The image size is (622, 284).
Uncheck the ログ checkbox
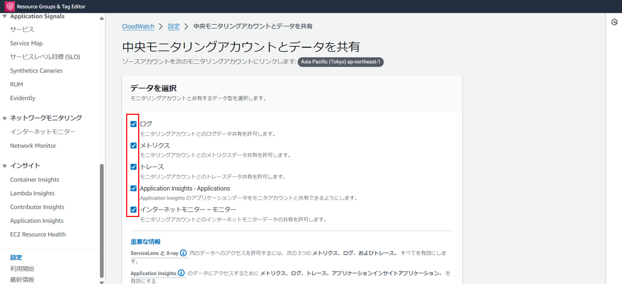[x=134, y=124]
